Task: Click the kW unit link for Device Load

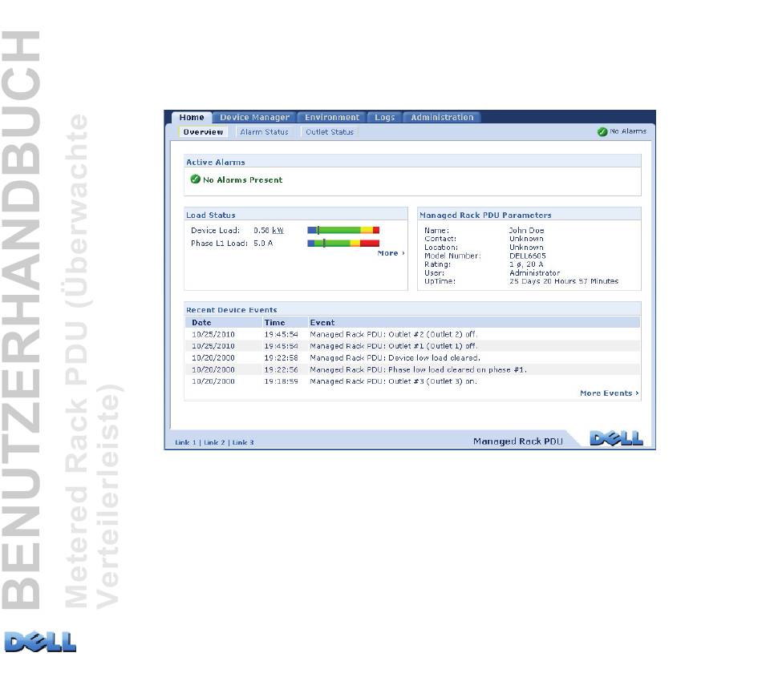Action: click(x=278, y=231)
